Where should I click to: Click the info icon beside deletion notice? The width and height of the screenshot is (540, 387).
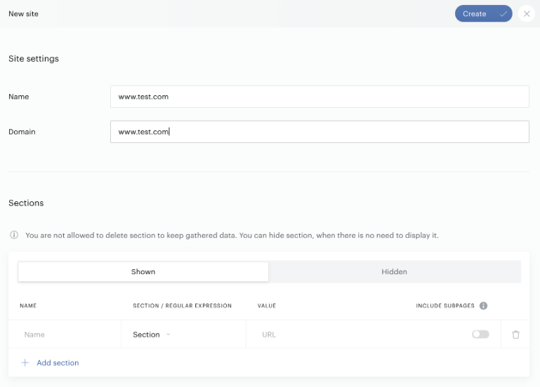pyautogui.click(x=14, y=235)
